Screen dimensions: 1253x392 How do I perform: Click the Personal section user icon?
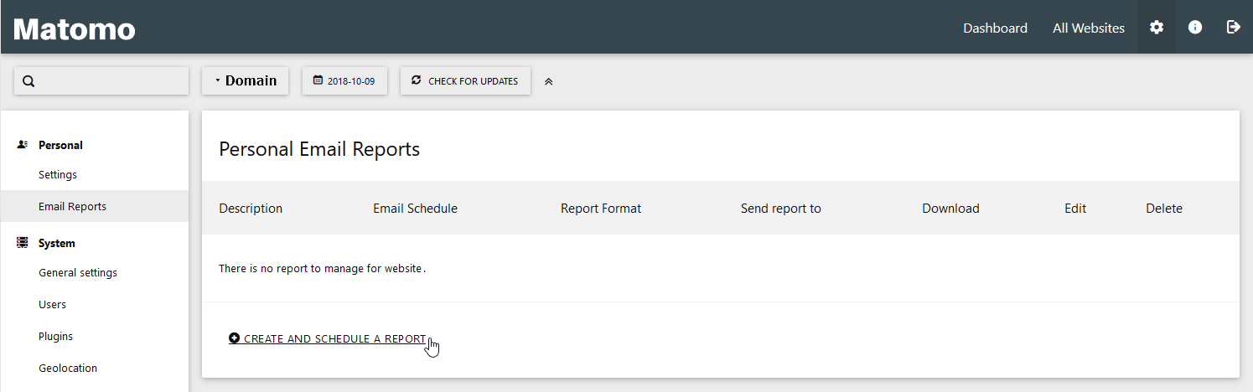click(23, 145)
